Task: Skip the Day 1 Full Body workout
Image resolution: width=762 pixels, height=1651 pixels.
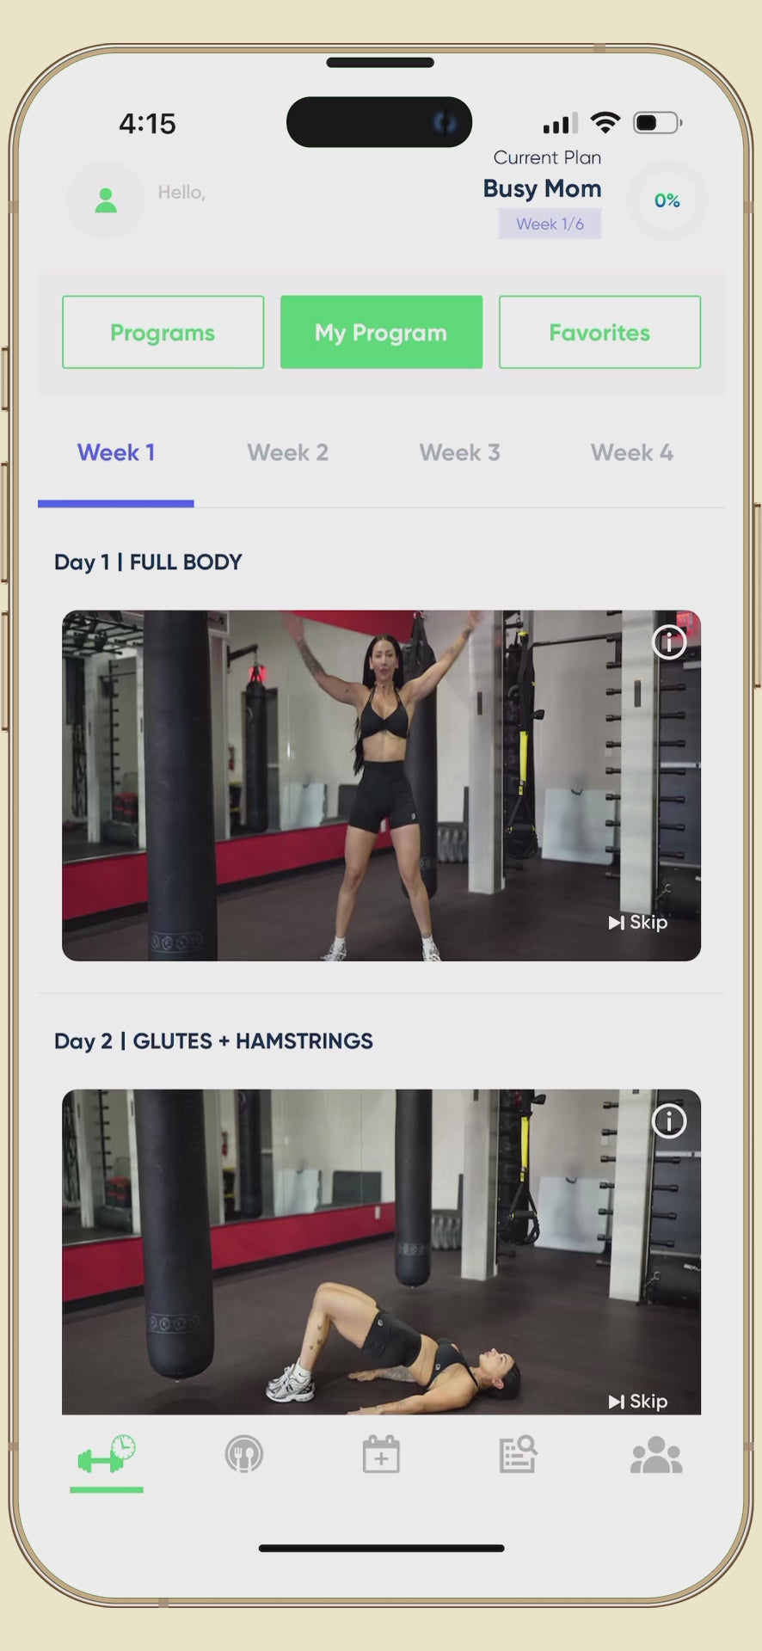Action: point(638,922)
